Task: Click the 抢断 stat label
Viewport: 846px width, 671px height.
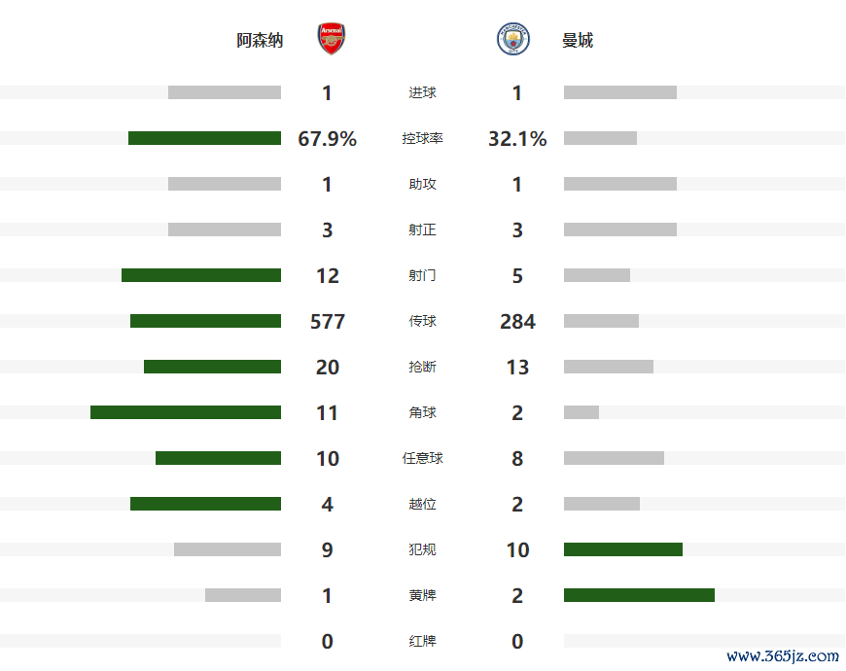Action: tap(422, 368)
